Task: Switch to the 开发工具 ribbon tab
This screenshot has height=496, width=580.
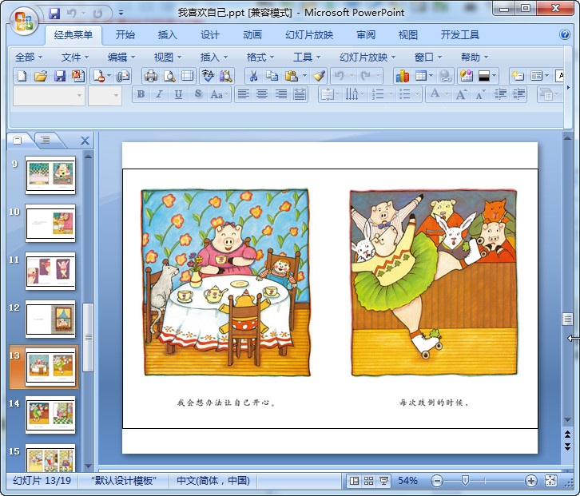Action: (460, 35)
